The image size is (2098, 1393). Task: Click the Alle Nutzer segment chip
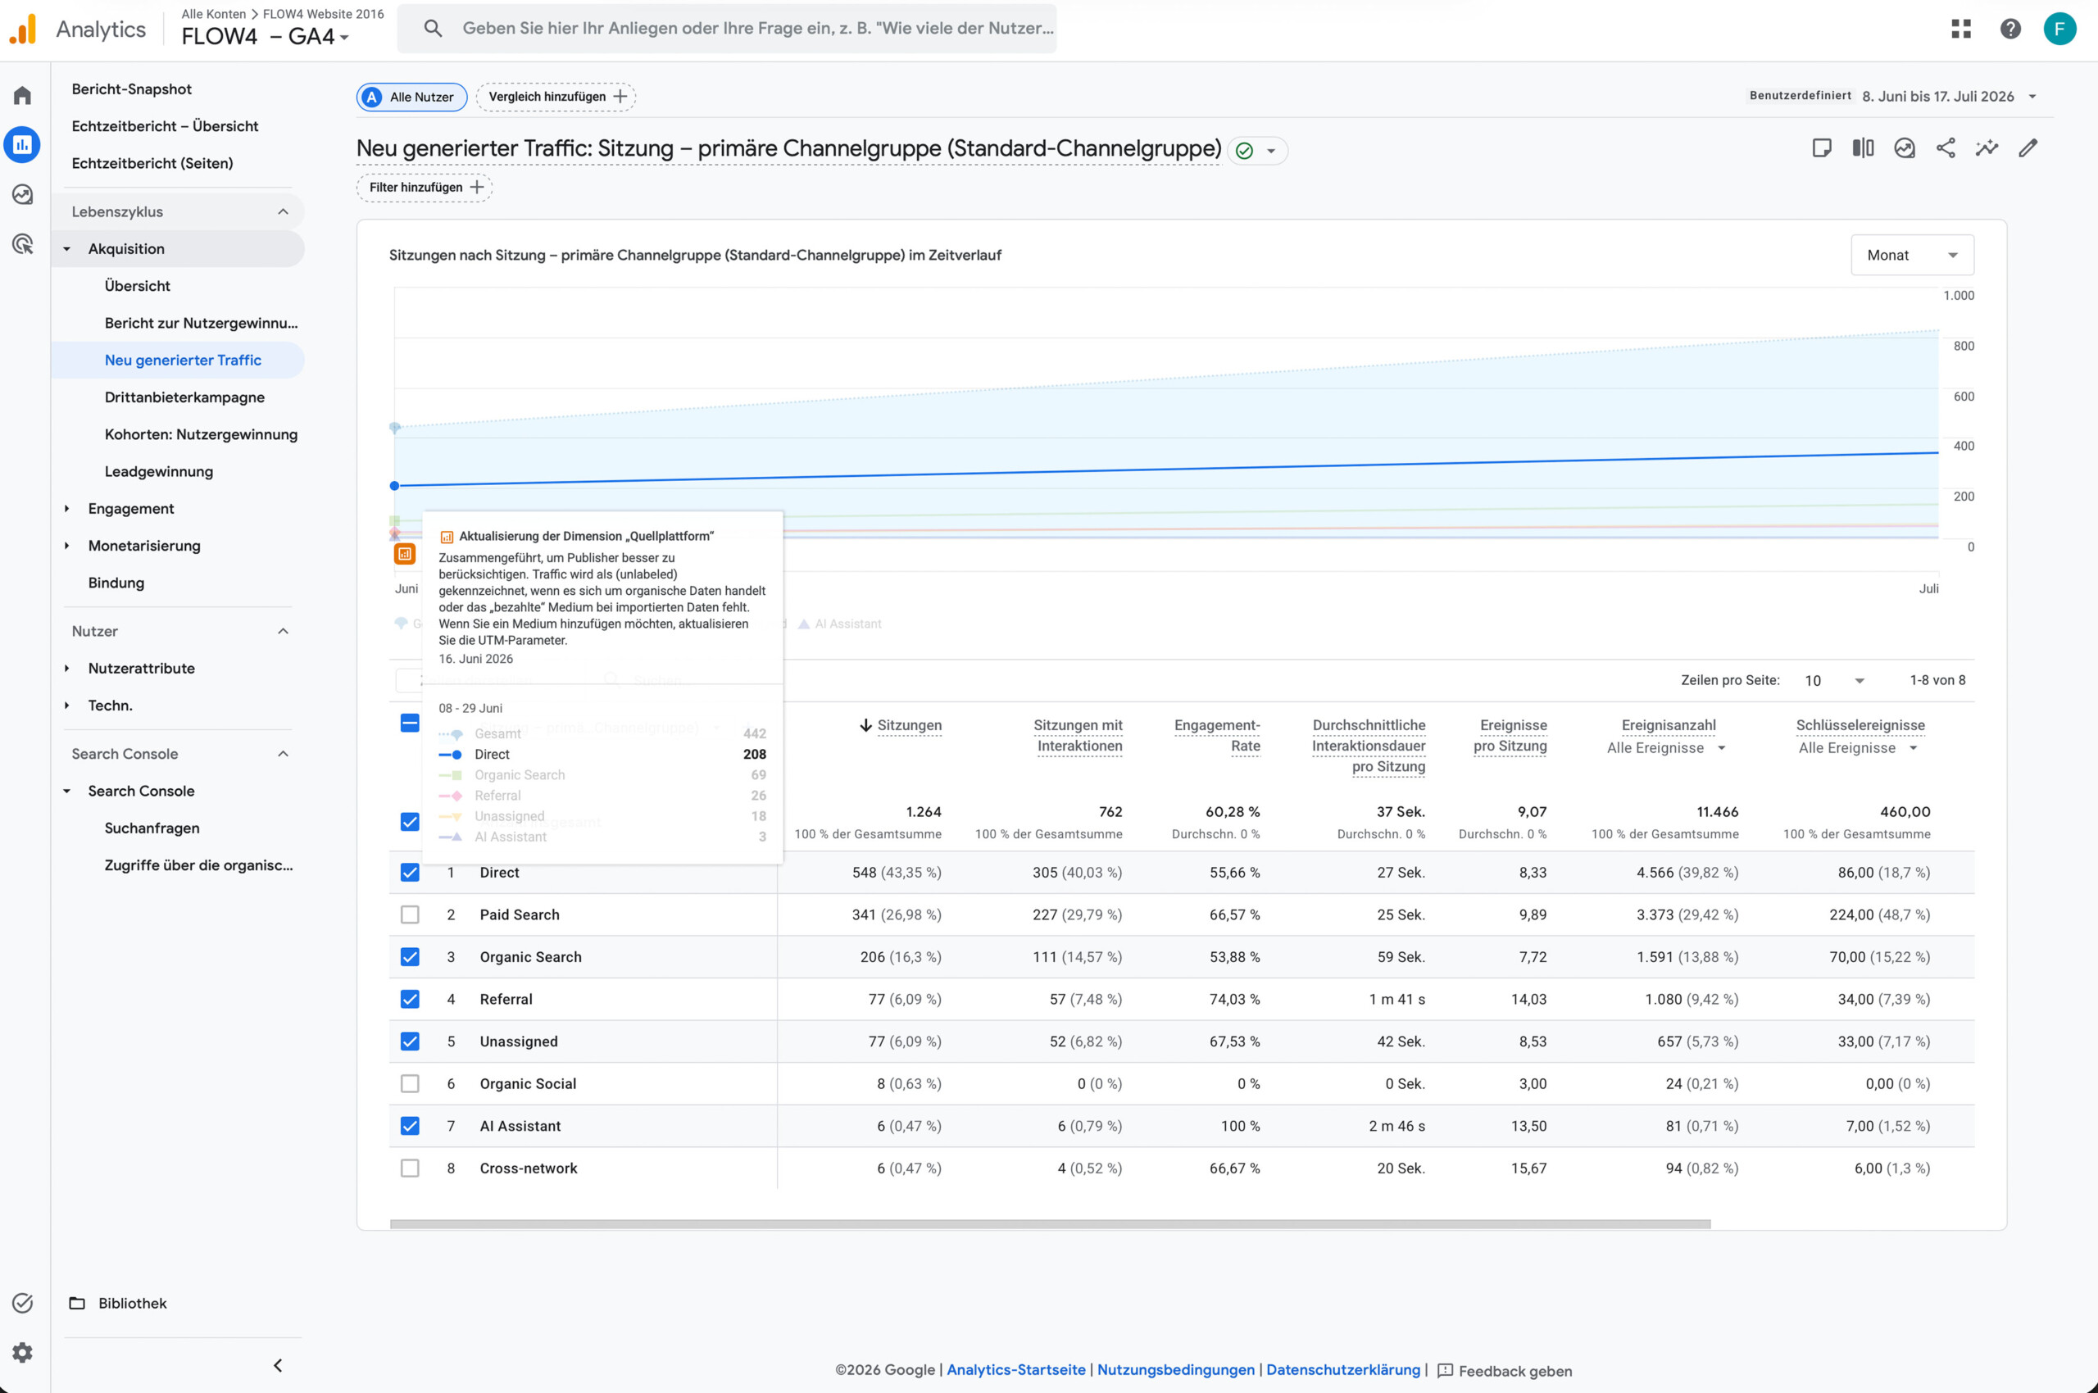point(412,97)
